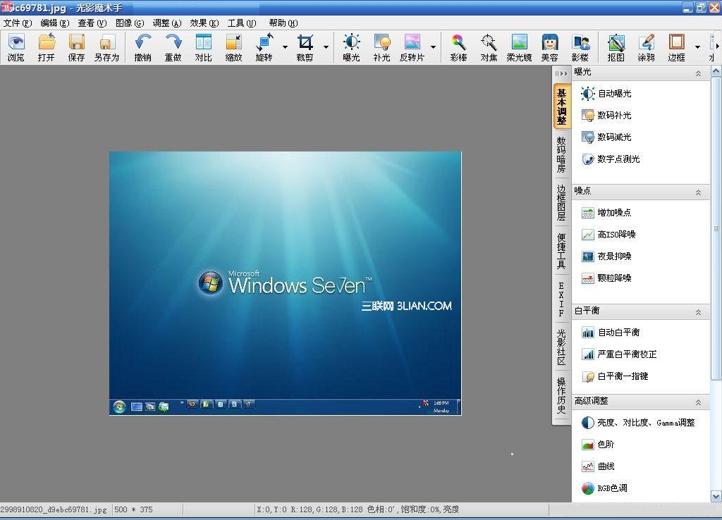The height and width of the screenshot is (520, 722).
Task: Click the 旋转 rotate icon
Action: tap(264, 47)
